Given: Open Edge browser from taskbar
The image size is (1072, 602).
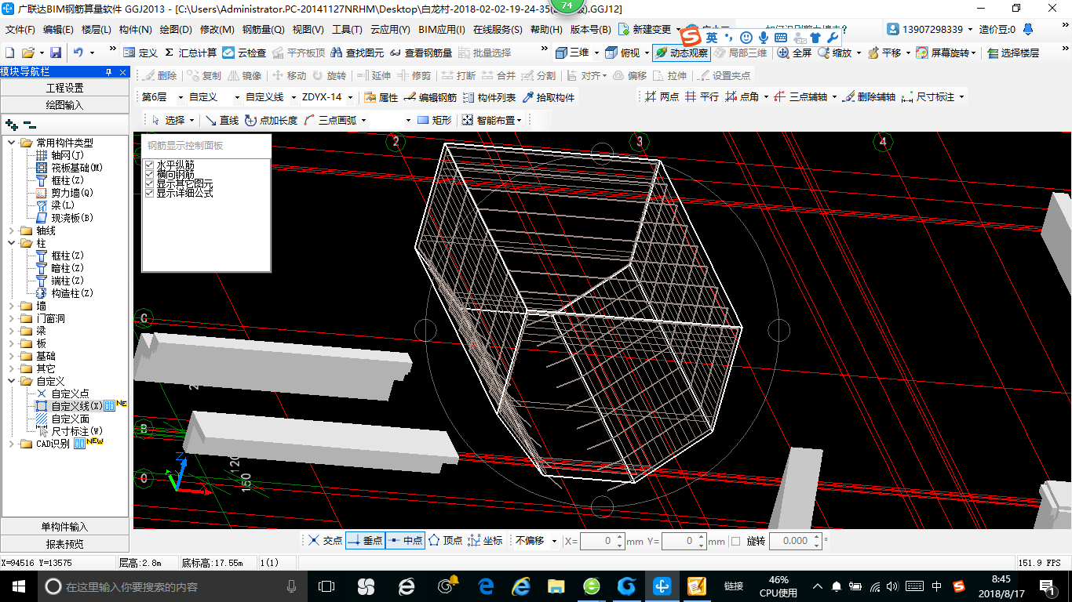Looking at the screenshot, I should click(486, 586).
